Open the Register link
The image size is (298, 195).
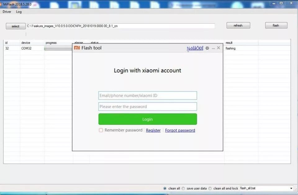pyautogui.click(x=153, y=130)
